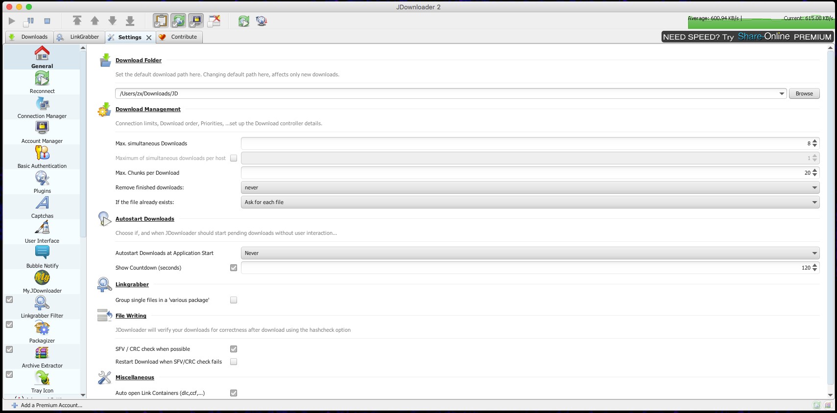Expand the If the file already exists dropdown

point(530,202)
